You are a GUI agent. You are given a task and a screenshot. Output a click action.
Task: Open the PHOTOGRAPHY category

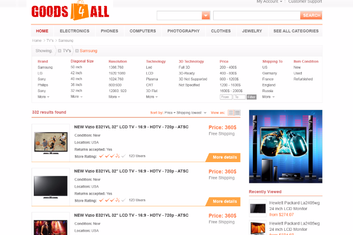184,31
